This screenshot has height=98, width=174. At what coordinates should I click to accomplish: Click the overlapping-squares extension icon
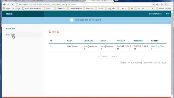coord(166,5)
